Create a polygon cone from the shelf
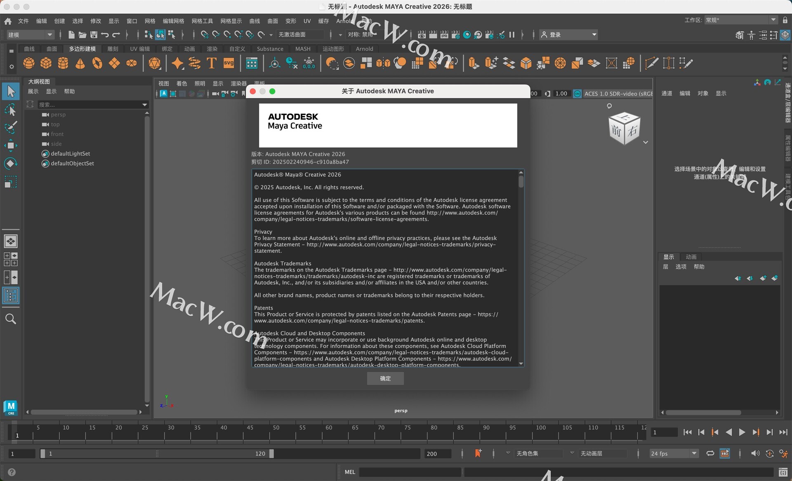792x481 pixels. 80,63
